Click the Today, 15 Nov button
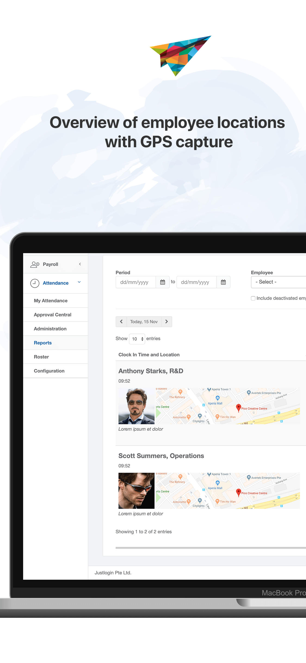The image size is (306, 663). [144, 322]
